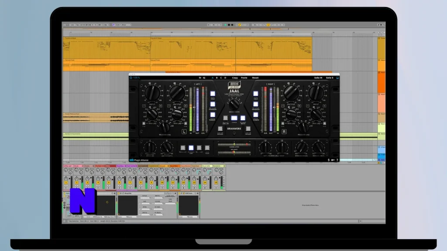The height and width of the screenshot is (251, 447).
Task: Start playback with Ableton play button
Action: click(226, 25)
